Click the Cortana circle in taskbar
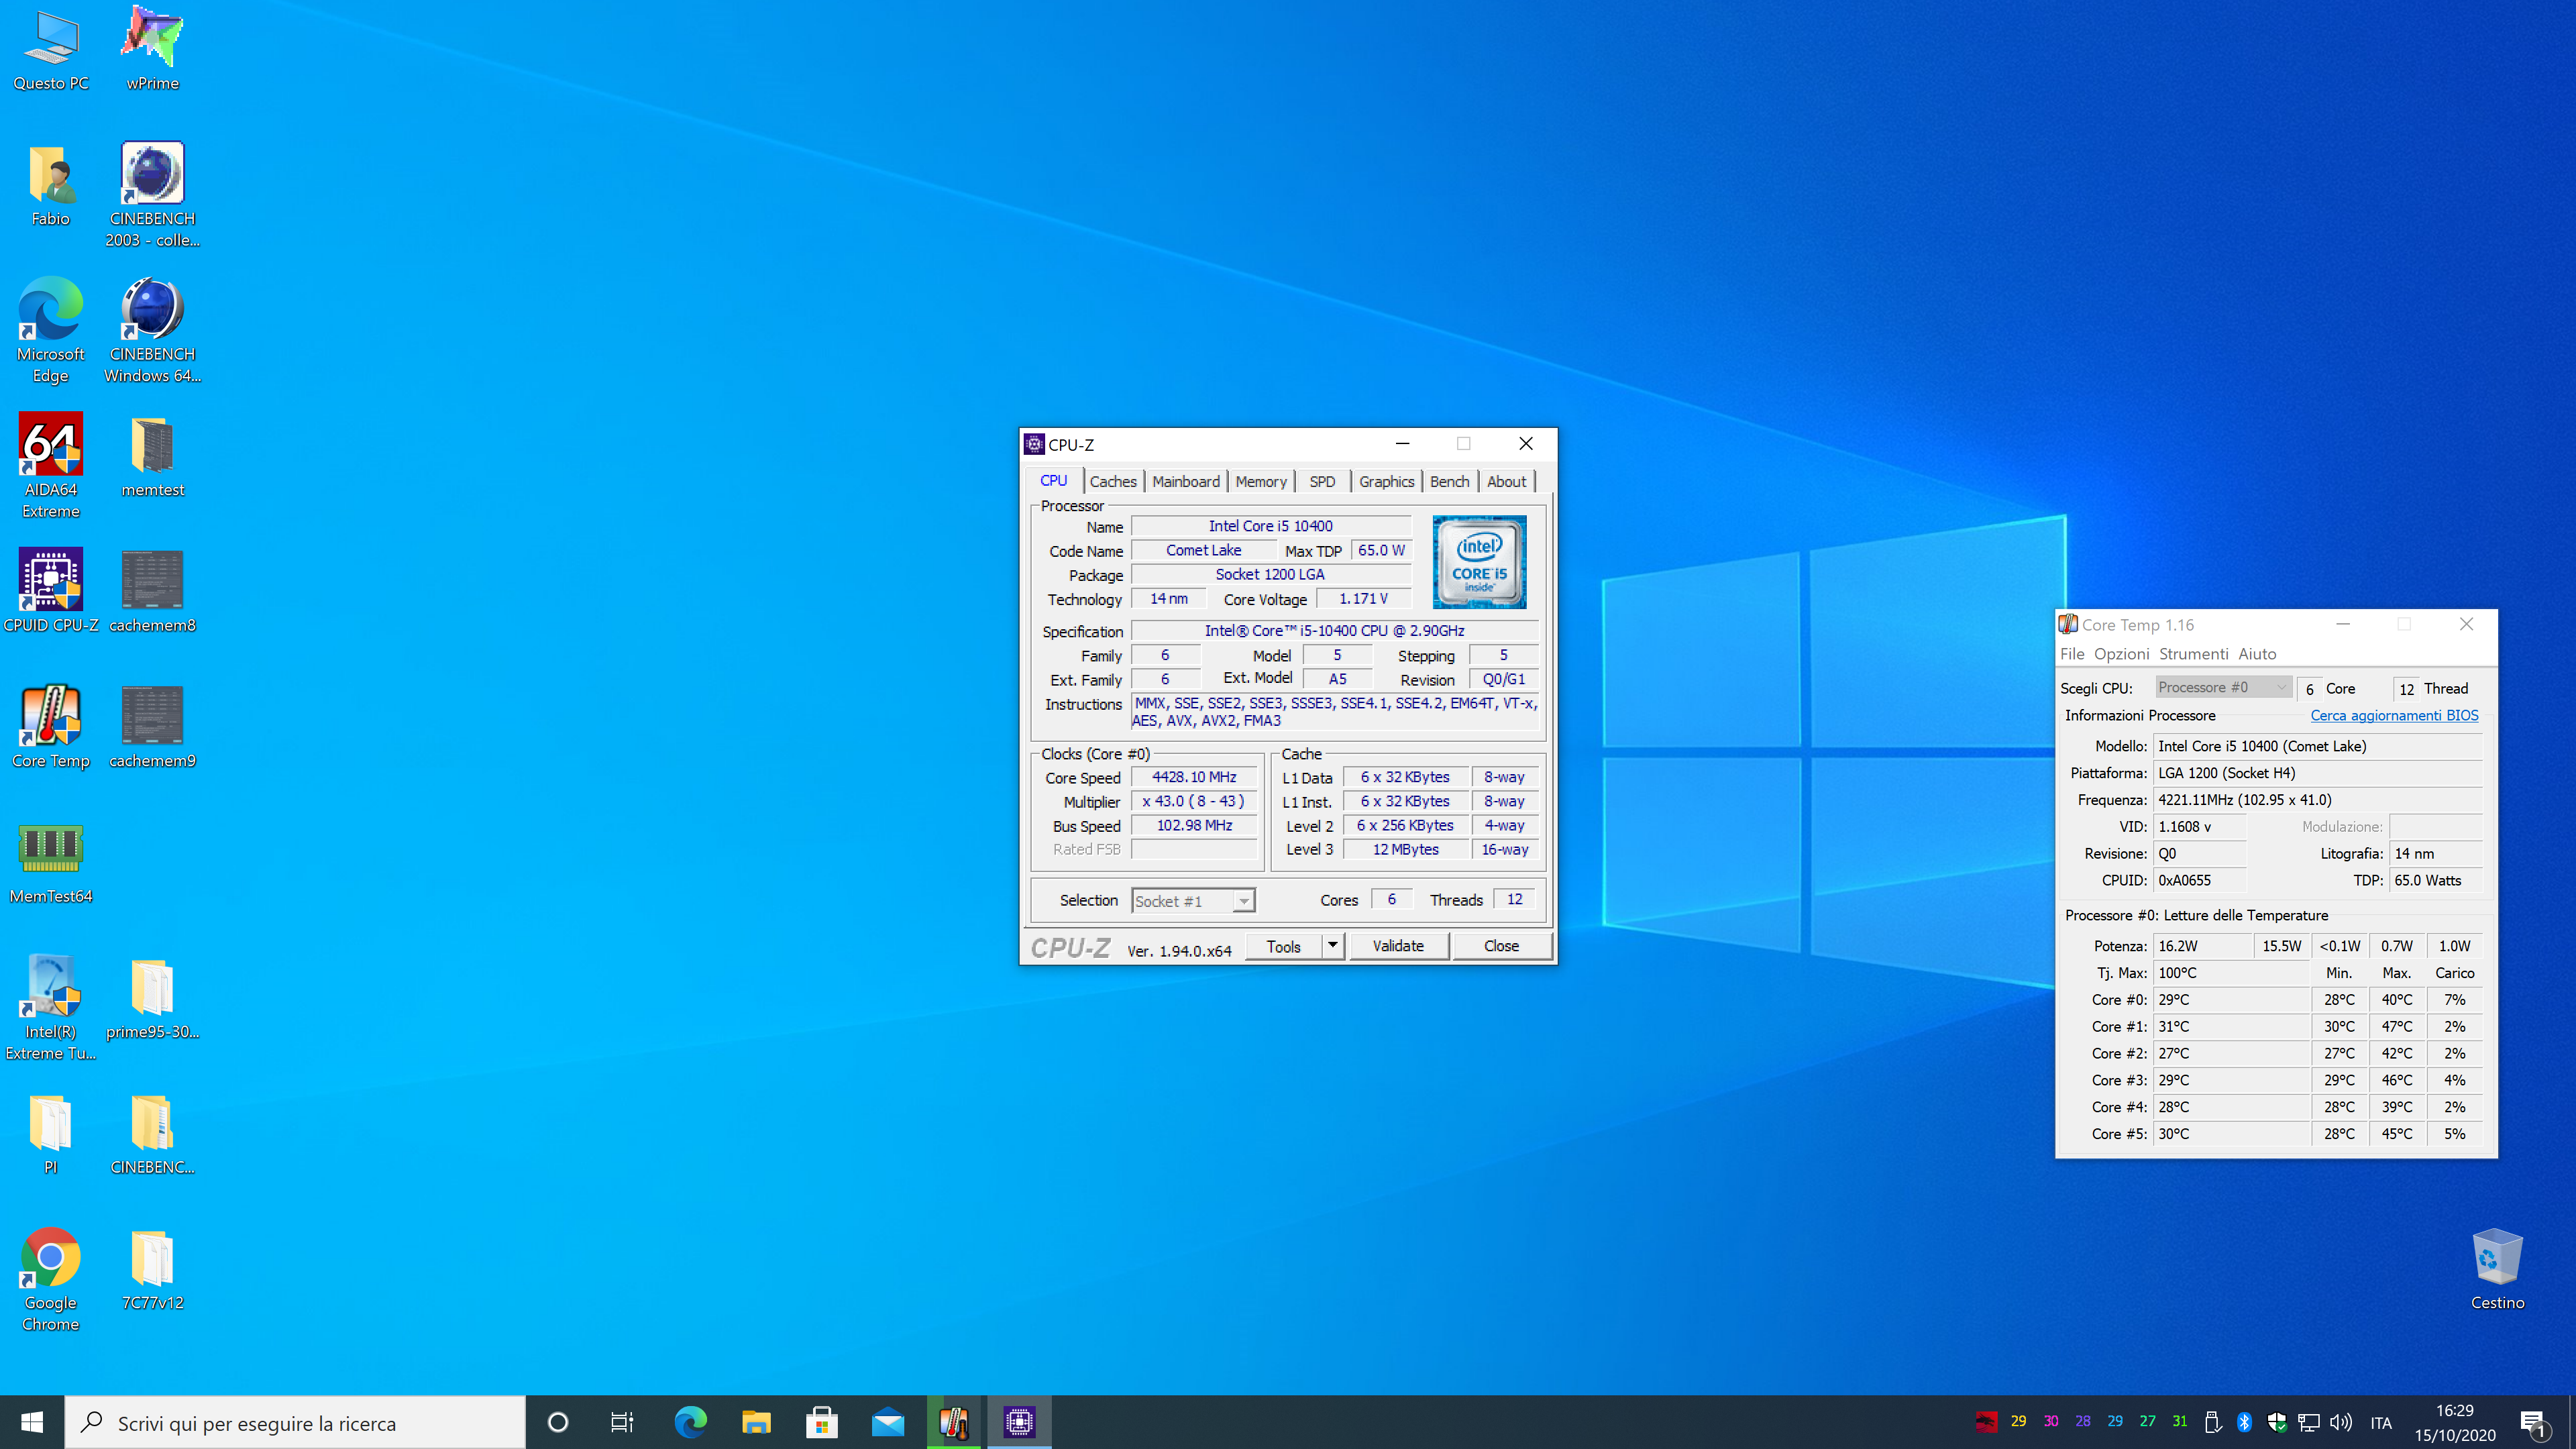The height and width of the screenshot is (1449, 2576). 558,1422
